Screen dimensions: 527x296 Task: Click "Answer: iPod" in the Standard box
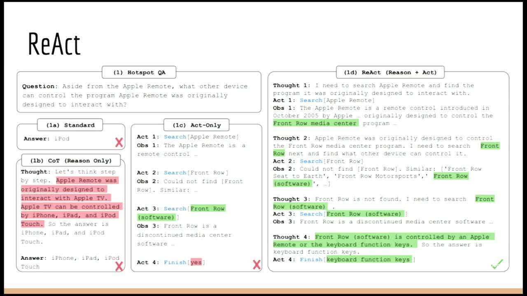[x=47, y=139]
